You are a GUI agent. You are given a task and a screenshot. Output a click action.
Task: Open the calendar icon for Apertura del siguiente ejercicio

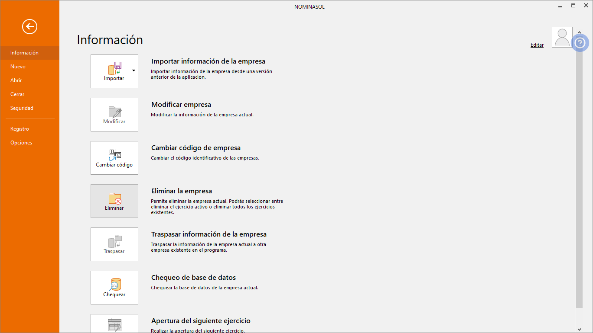[114, 323]
